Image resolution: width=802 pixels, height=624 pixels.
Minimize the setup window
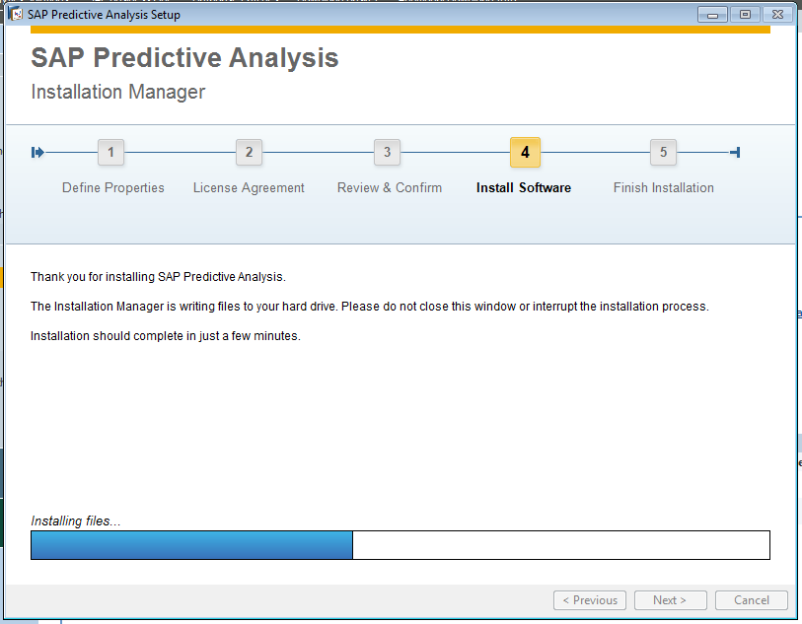click(712, 15)
